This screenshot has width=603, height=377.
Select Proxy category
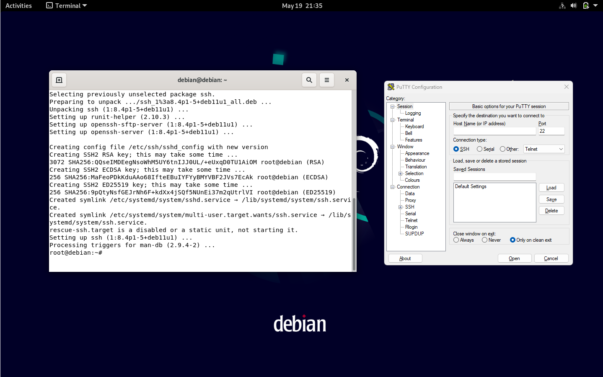410,200
